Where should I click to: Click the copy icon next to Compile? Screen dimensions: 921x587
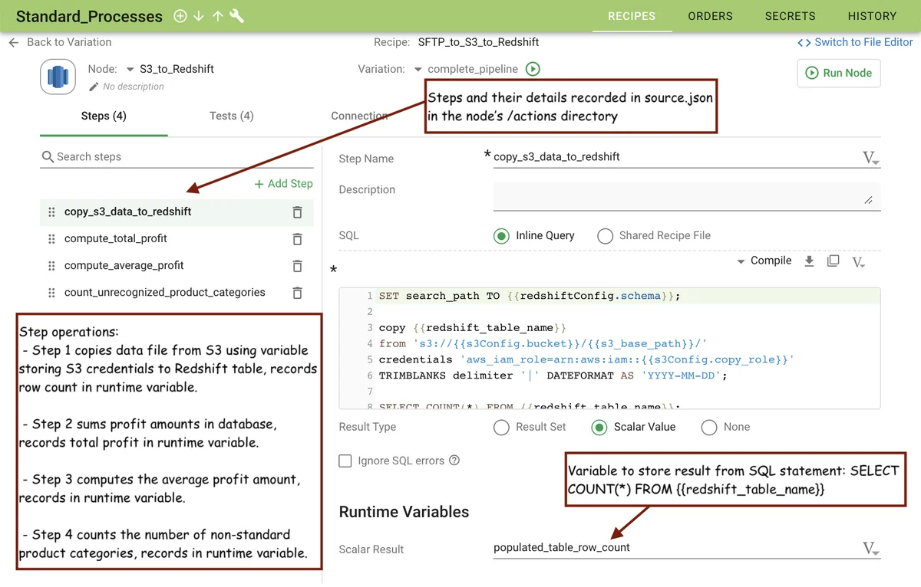click(x=833, y=261)
